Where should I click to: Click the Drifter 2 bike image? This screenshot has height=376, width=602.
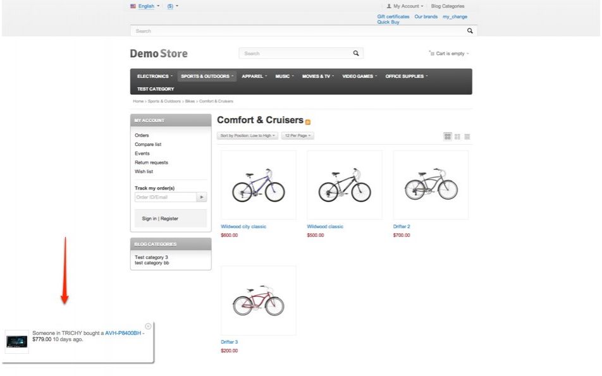coord(431,185)
